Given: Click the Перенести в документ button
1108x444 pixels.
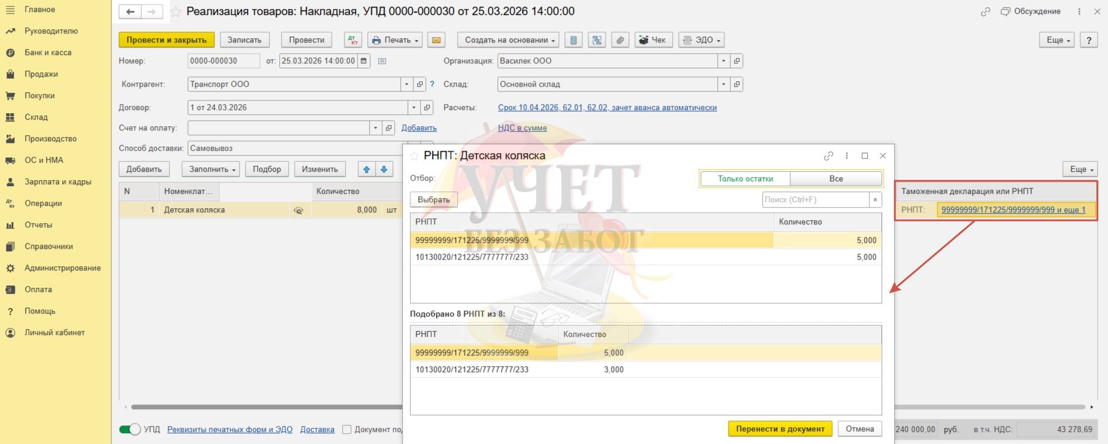Looking at the screenshot, I should tap(780, 428).
